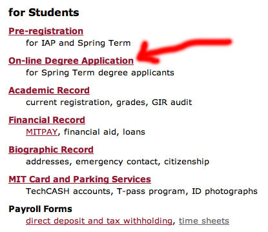Click the 'financial aid, loans' text
This screenshot has width=268, height=232.
(105, 132)
